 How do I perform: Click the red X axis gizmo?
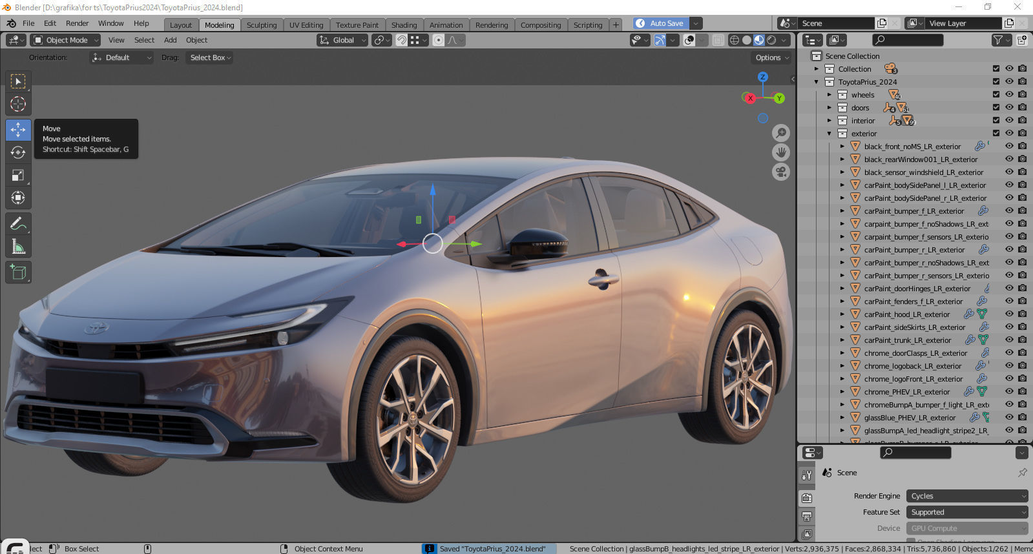pos(750,98)
